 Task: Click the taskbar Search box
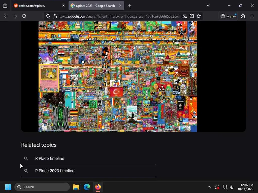(x=42, y=187)
